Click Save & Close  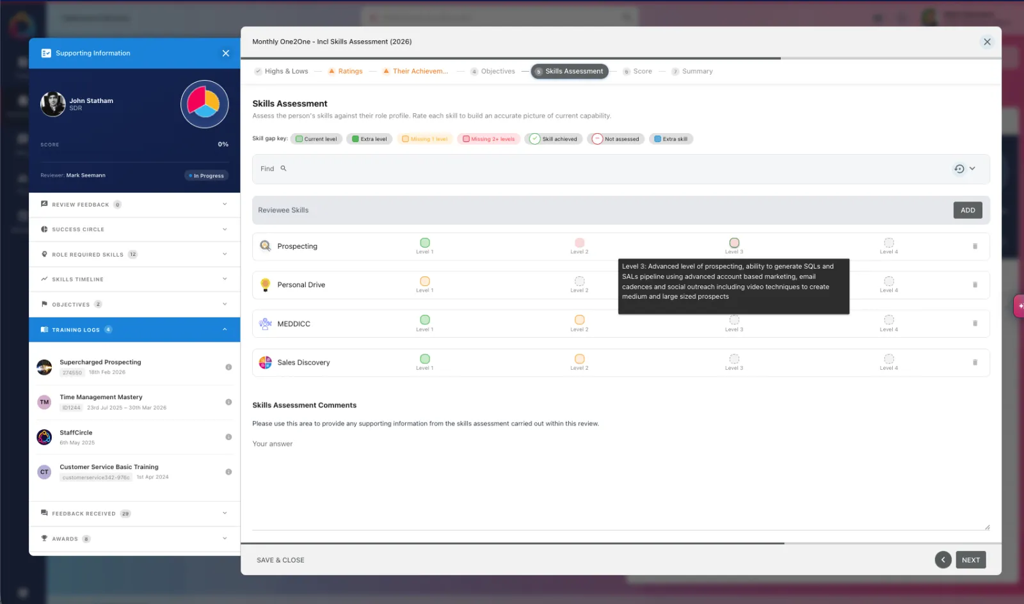(x=280, y=560)
